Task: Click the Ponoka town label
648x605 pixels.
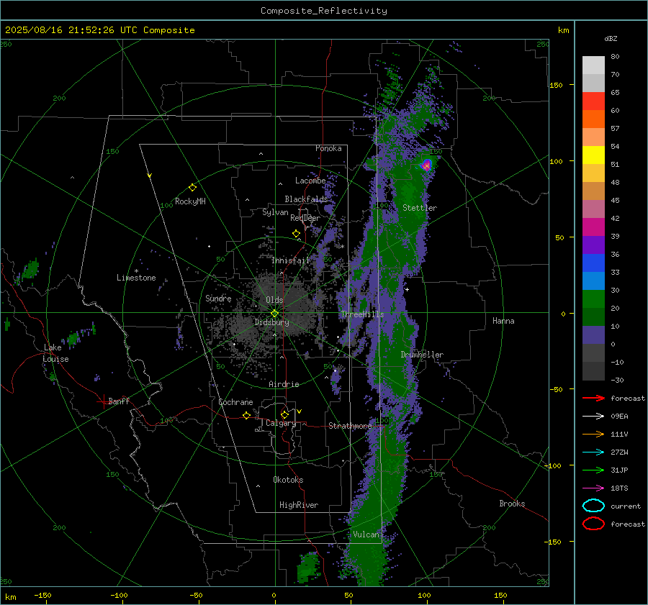Action: 328,148
